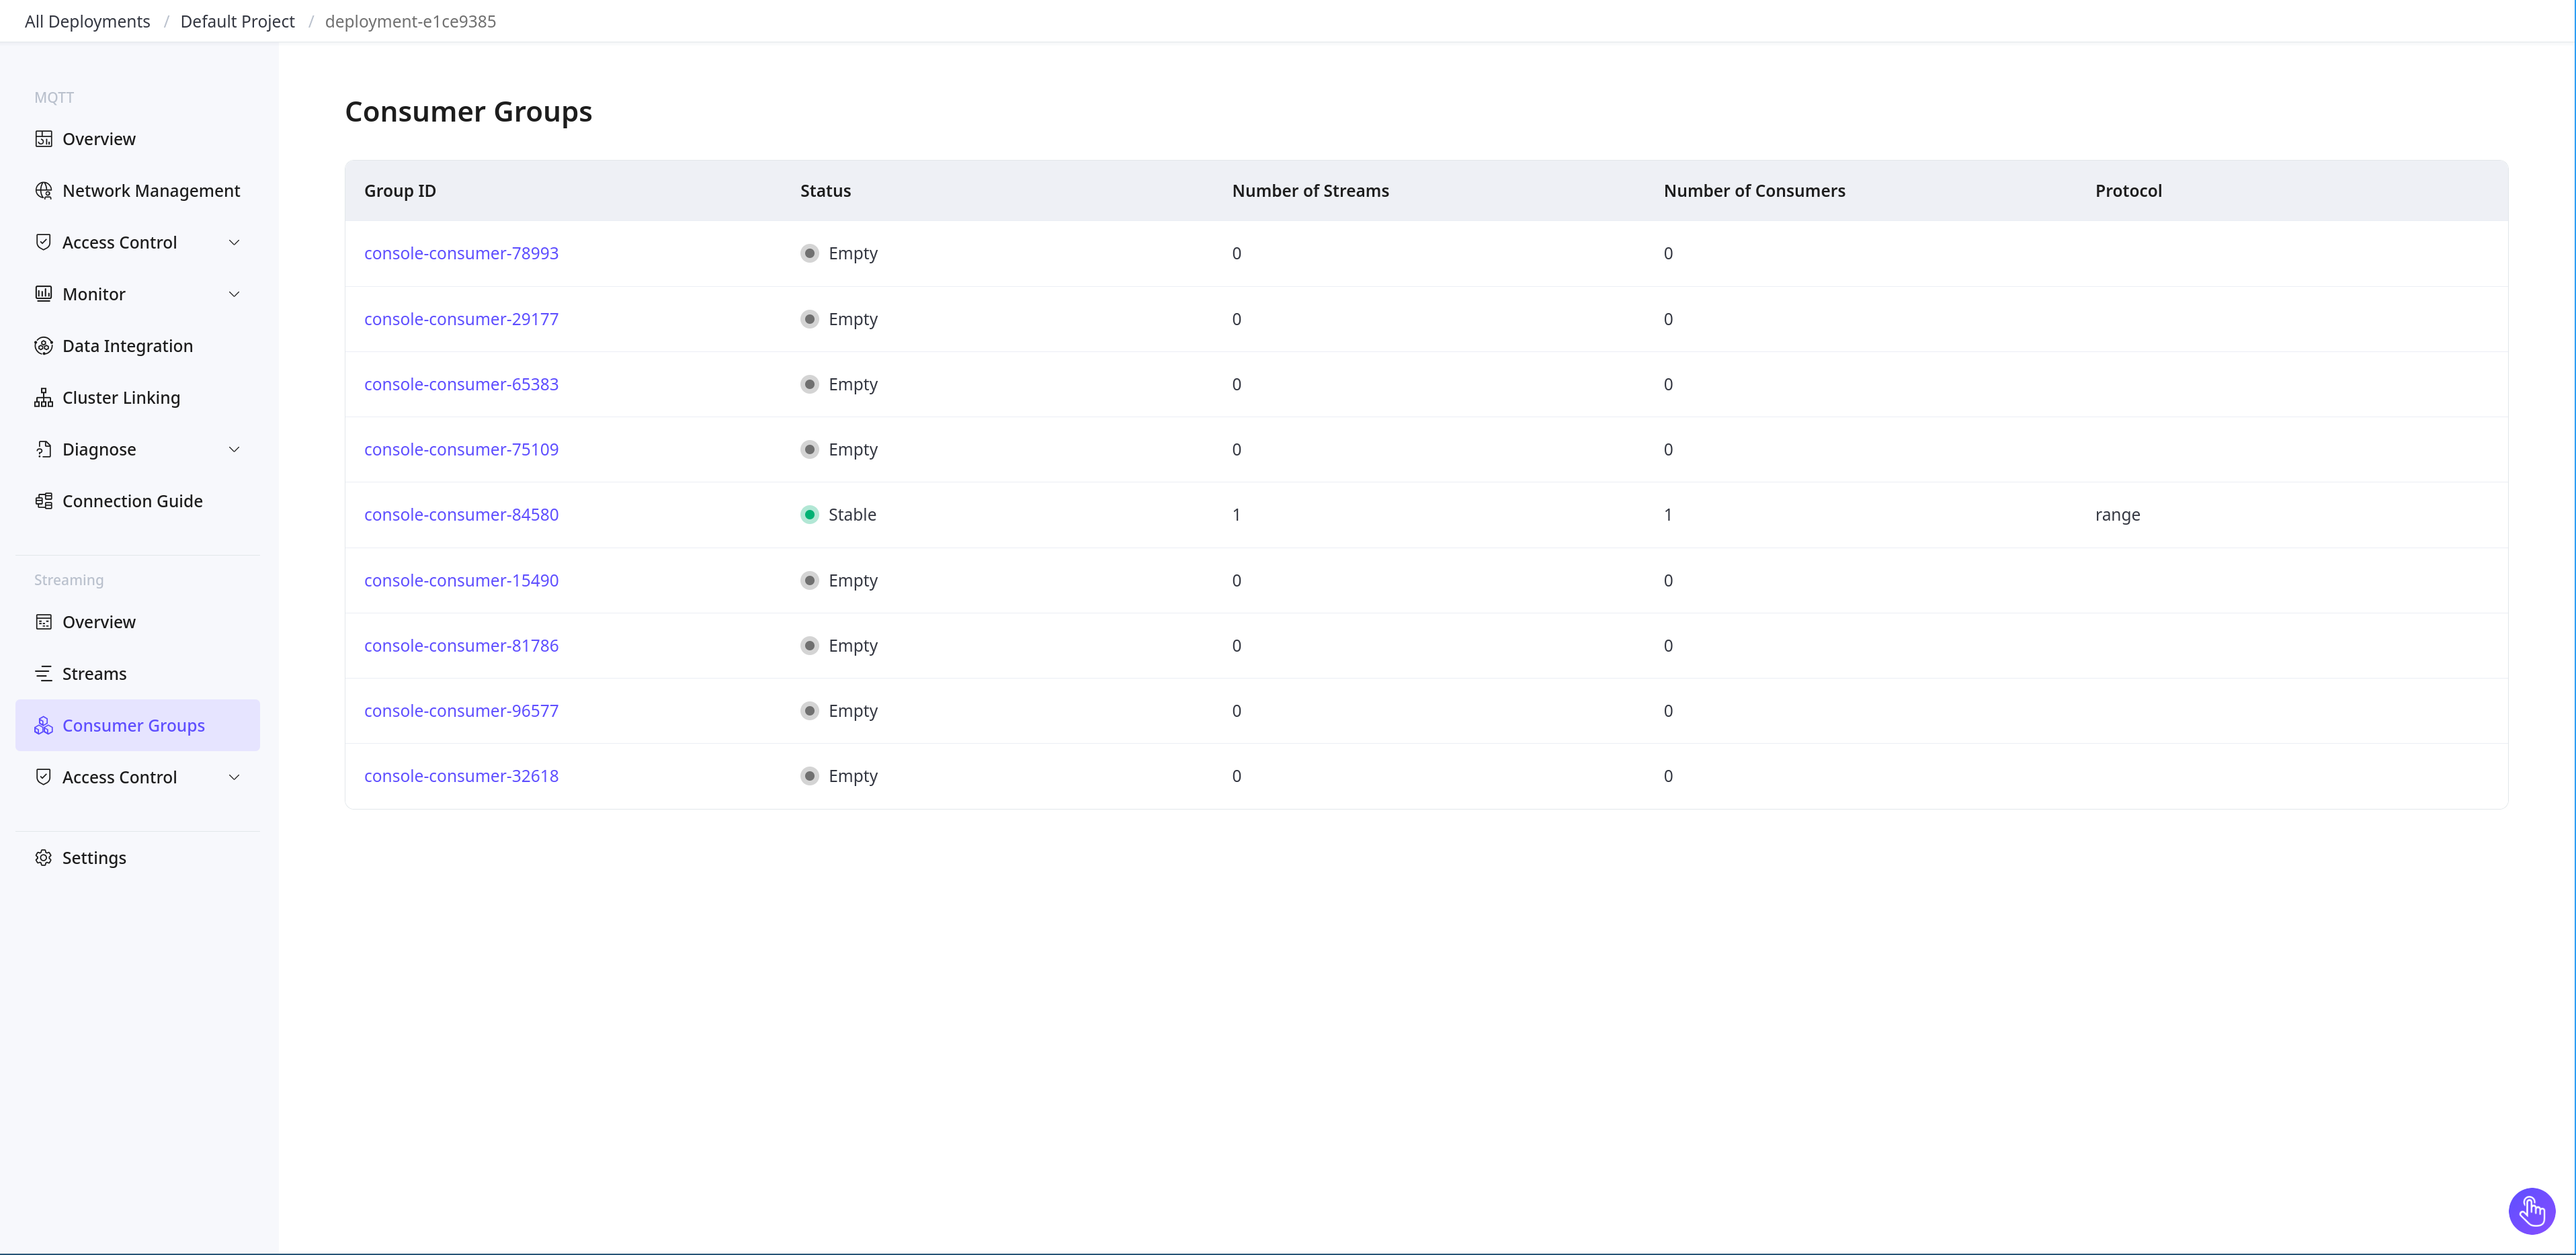Click the Consumer Groups sidebar icon

pyautogui.click(x=44, y=724)
